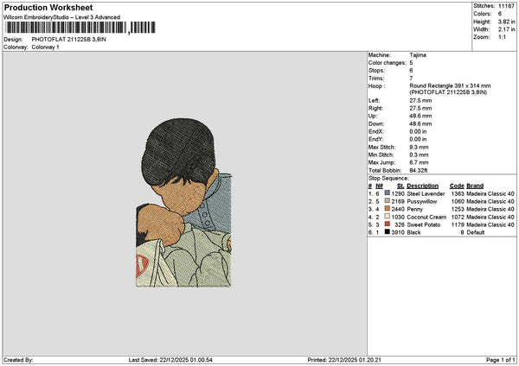Click the Total Bobbin value 84.32ft
Screen dimensions: 519x366
pos(419,170)
